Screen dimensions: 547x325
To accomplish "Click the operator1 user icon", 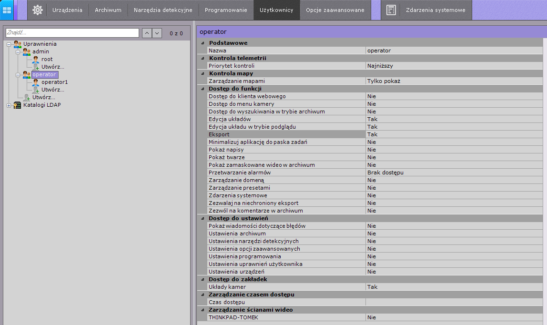I will click(36, 82).
